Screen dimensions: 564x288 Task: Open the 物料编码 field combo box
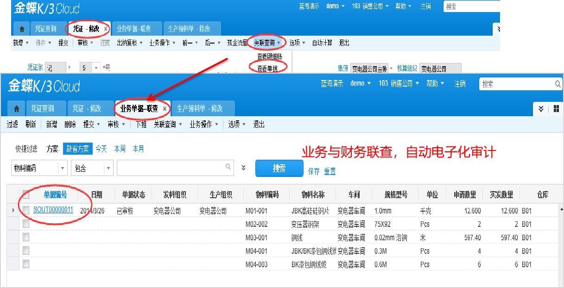click(x=39, y=168)
